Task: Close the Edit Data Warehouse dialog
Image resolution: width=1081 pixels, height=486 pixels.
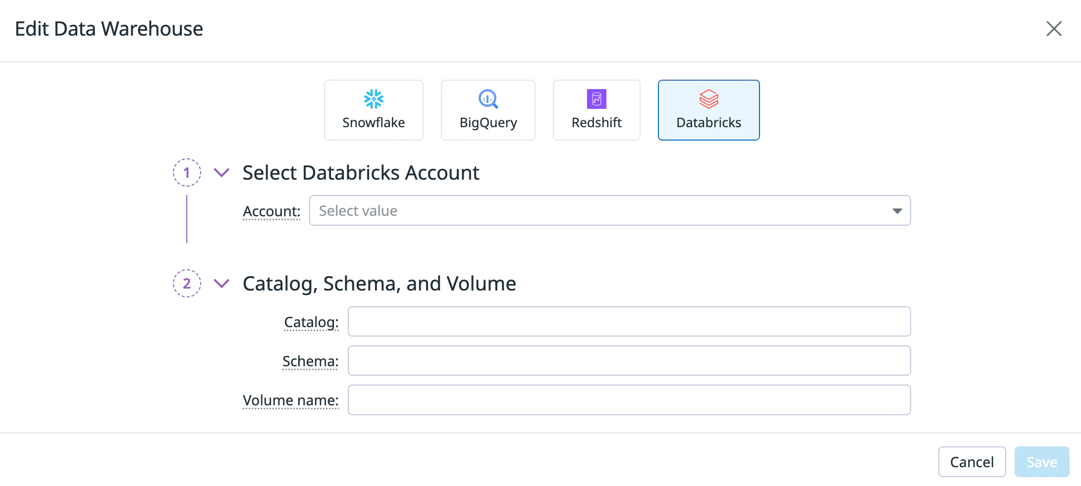Action: tap(1054, 29)
